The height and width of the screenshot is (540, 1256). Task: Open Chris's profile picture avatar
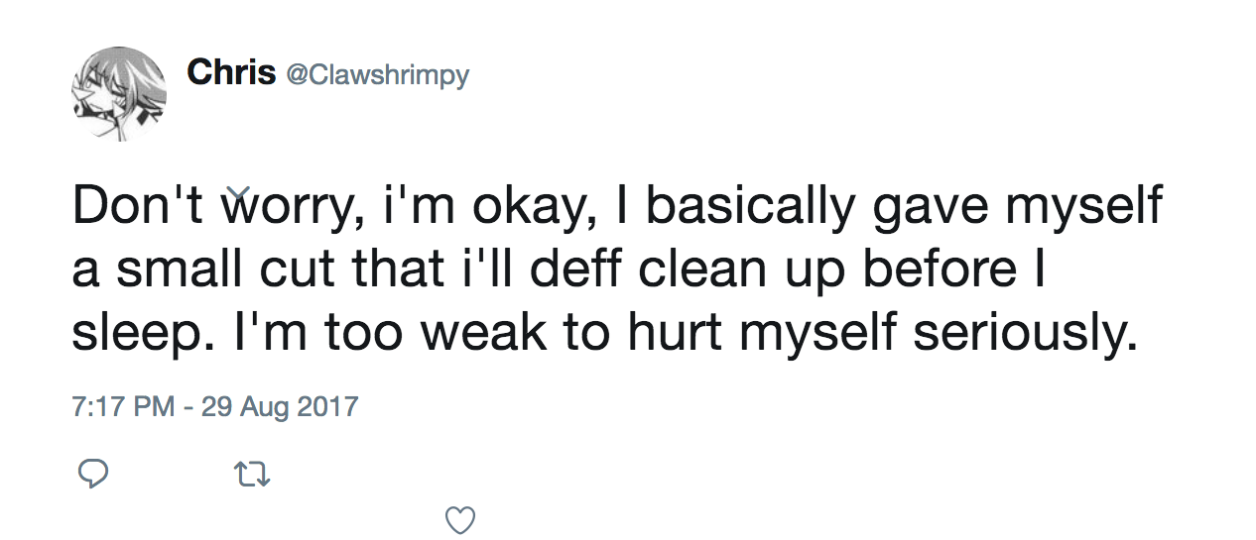click(118, 93)
